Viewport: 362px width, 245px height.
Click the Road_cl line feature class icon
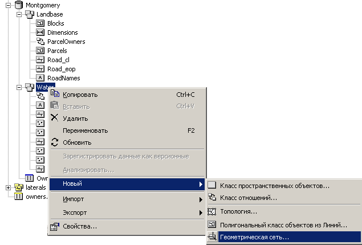tap(40, 60)
